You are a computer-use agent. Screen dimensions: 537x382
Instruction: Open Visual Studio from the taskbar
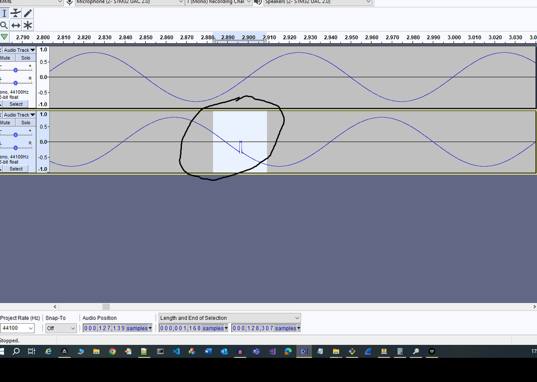(272, 351)
